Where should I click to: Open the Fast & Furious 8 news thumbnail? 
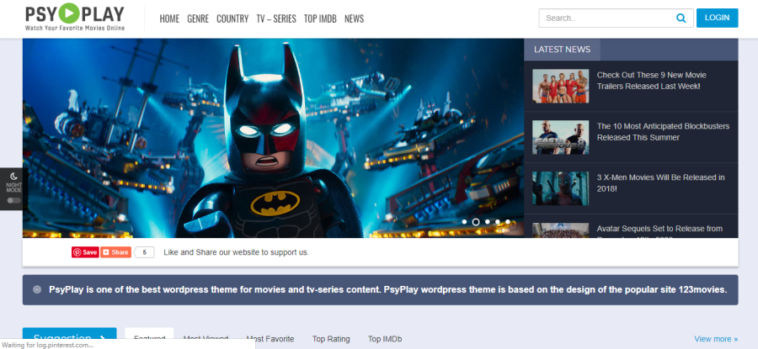[561, 137]
